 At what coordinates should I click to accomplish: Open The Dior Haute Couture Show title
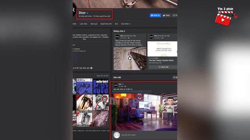pos(161,61)
